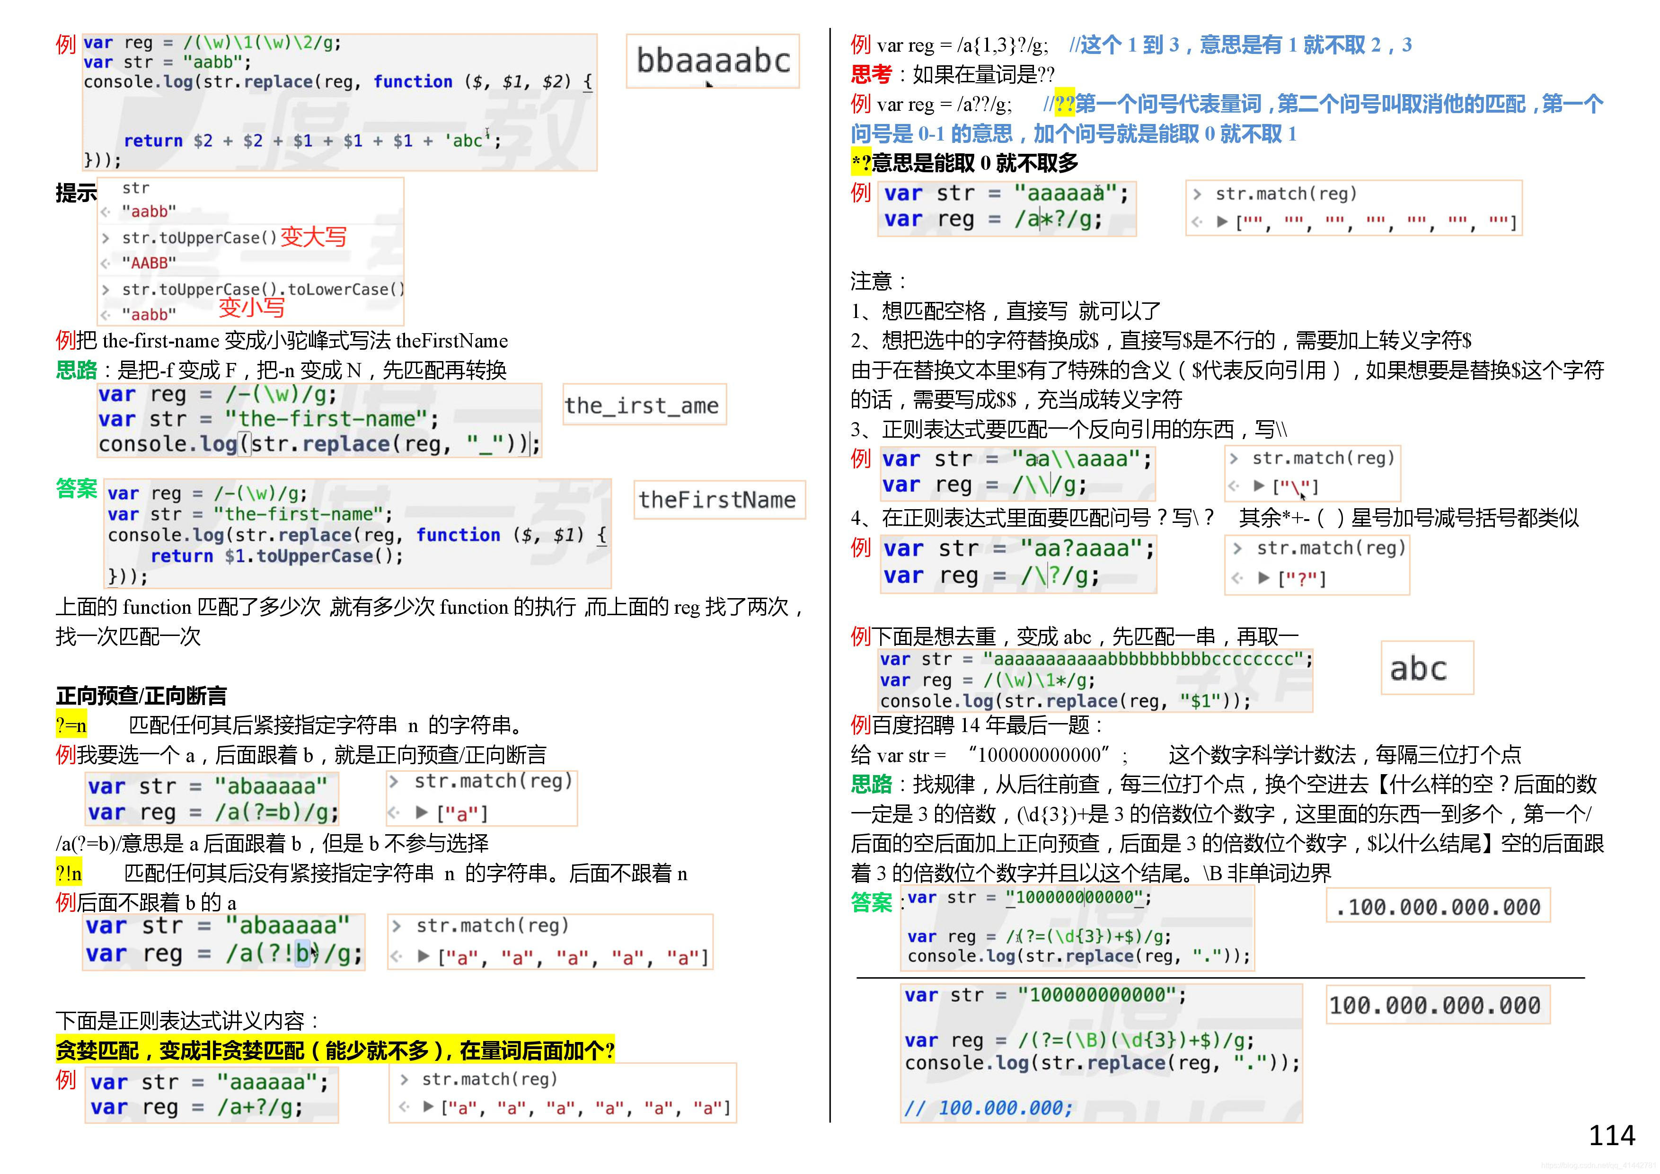Image resolution: width=1660 pixels, height=1174 pixels.
Task: Click code 'var str = "aabb";'
Action: (x=168, y=62)
